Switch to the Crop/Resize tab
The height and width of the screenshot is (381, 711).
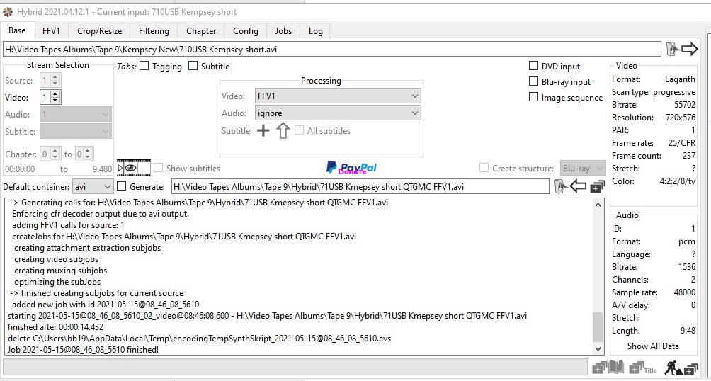(x=99, y=31)
